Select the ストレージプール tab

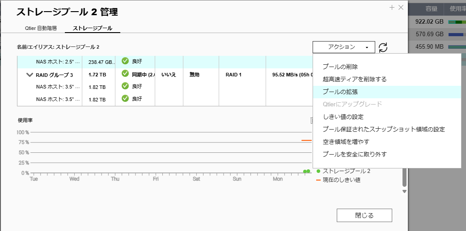click(x=93, y=28)
